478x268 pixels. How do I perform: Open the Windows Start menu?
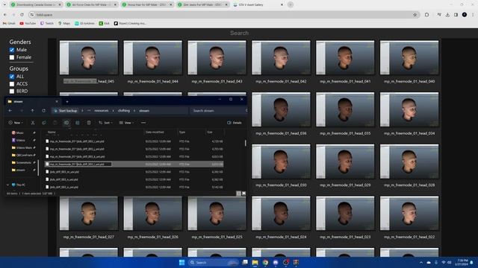pyautogui.click(x=182, y=262)
